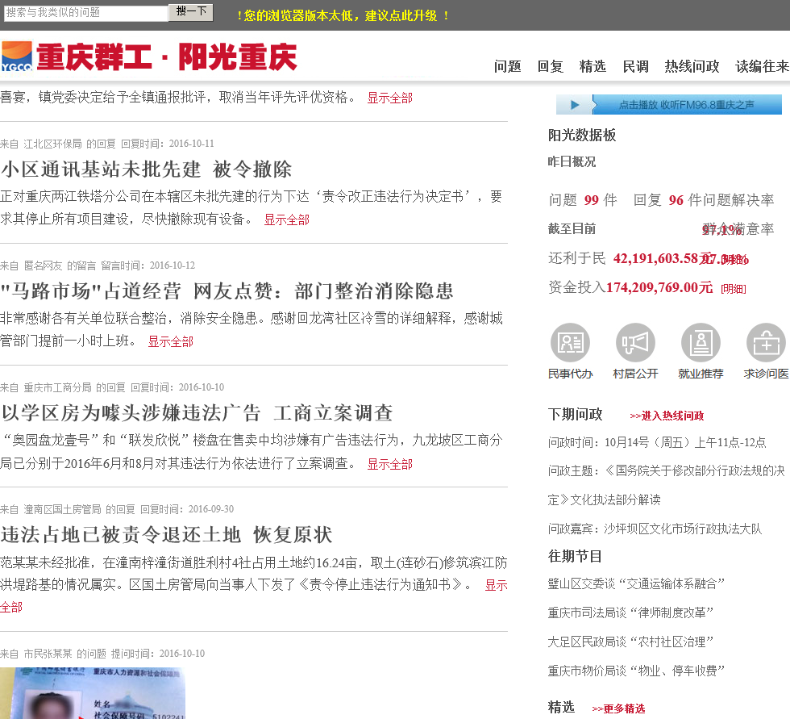Screen dimensions: 790x719
Task: Open the 问题 navigation menu item
Action: (507, 66)
